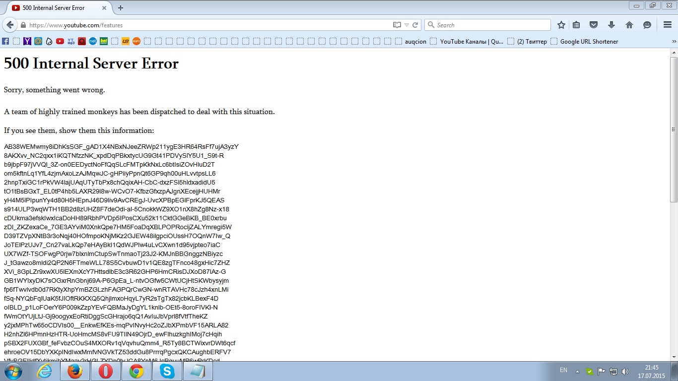Open the auqcion bookmark
678x381 pixels.
point(410,41)
